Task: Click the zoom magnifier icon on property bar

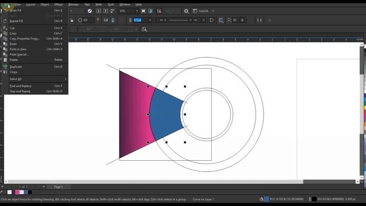Action: point(145,29)
